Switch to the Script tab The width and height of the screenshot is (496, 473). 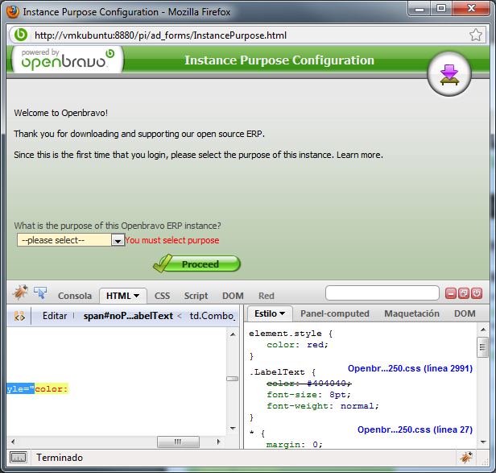point(196,296)
